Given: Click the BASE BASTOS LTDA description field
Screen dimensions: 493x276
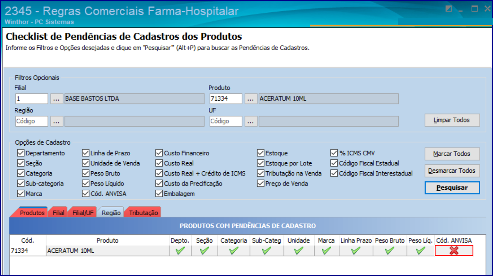Looking at the screenshot, I should pyautogui.click(x=134, y=99).
